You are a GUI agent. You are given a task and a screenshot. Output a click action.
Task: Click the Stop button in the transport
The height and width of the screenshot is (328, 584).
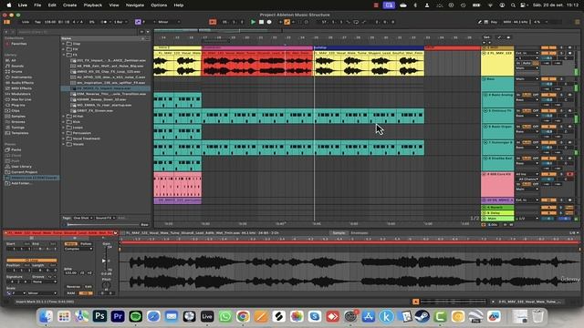click(261, 22)
